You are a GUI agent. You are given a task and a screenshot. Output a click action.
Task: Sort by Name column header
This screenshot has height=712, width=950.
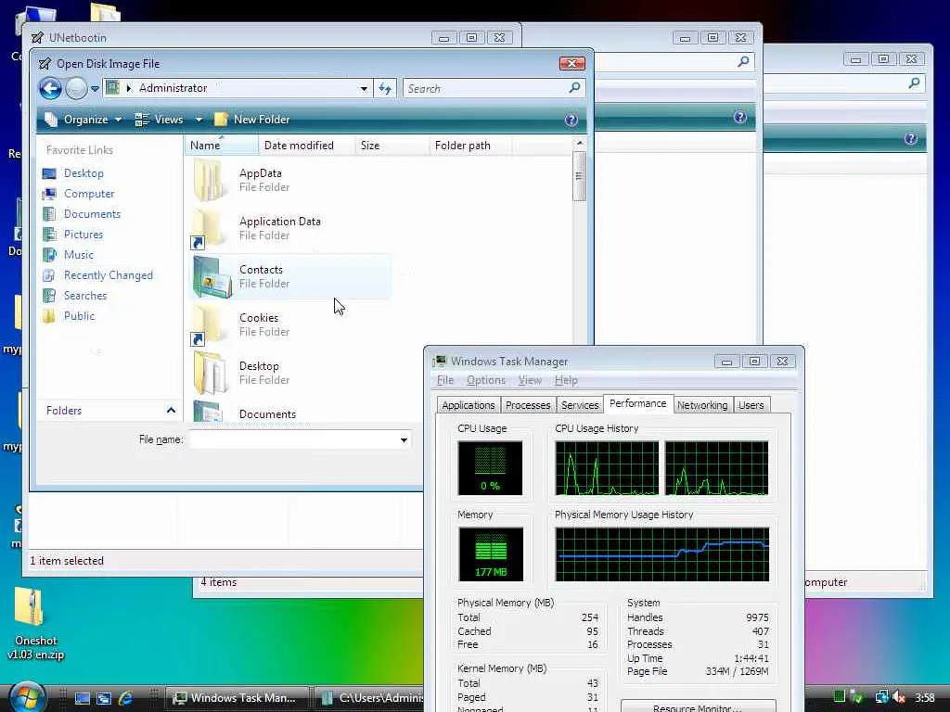pos(222,146)
